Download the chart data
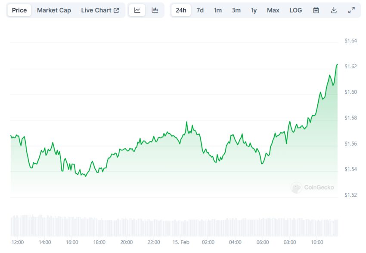The height and width of the screenshot is (253, 366). (x=334, y=10)
